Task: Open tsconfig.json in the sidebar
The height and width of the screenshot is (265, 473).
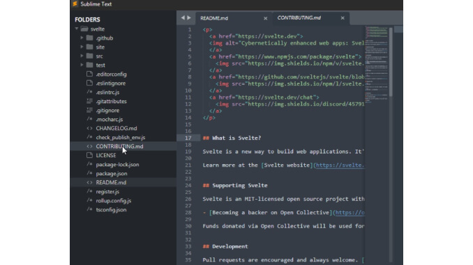Action: pos(112,209)
